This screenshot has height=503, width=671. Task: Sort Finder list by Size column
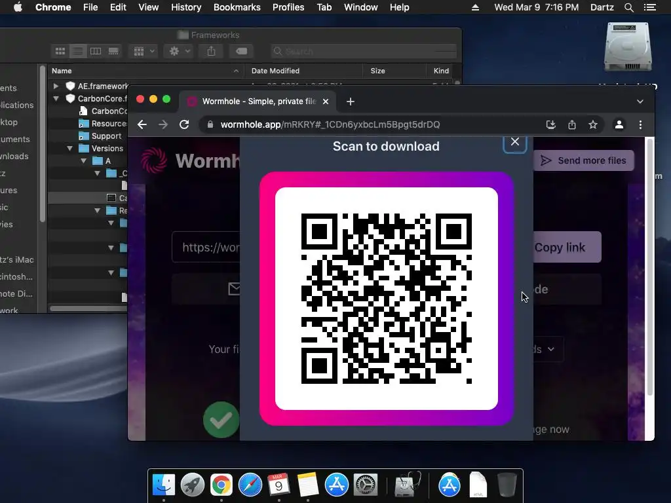[x=394, y=71]
